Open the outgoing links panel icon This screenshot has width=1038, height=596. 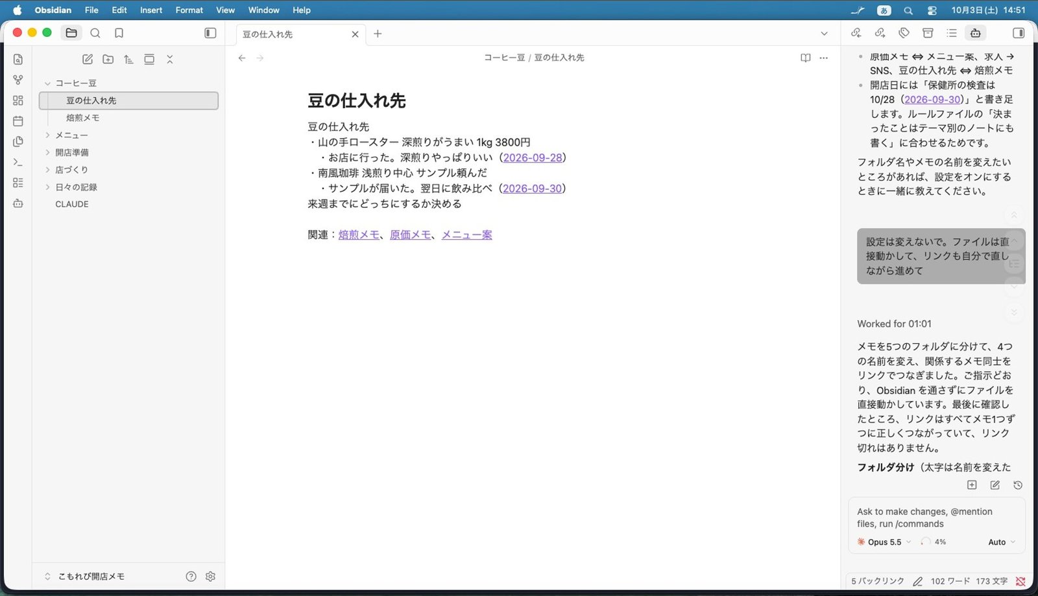(880, 33)
